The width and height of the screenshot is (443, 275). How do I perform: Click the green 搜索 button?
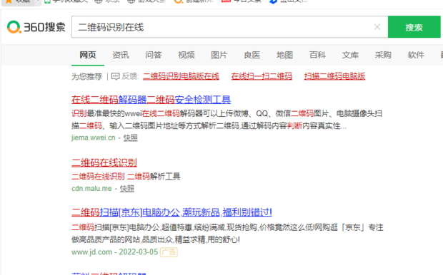414,27
